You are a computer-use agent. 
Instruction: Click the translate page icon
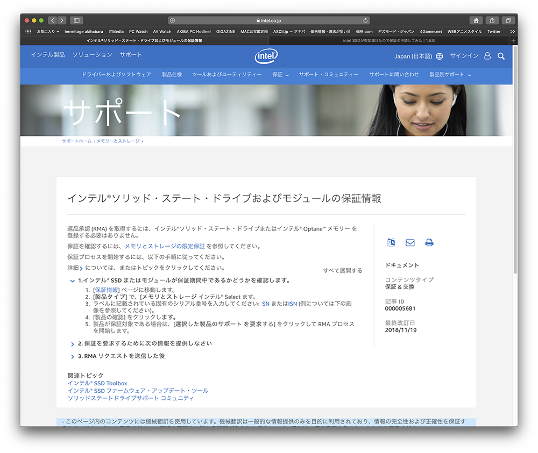point(391,242)
